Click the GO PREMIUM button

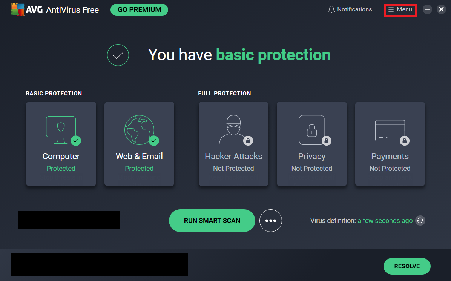tap(139, 10)
